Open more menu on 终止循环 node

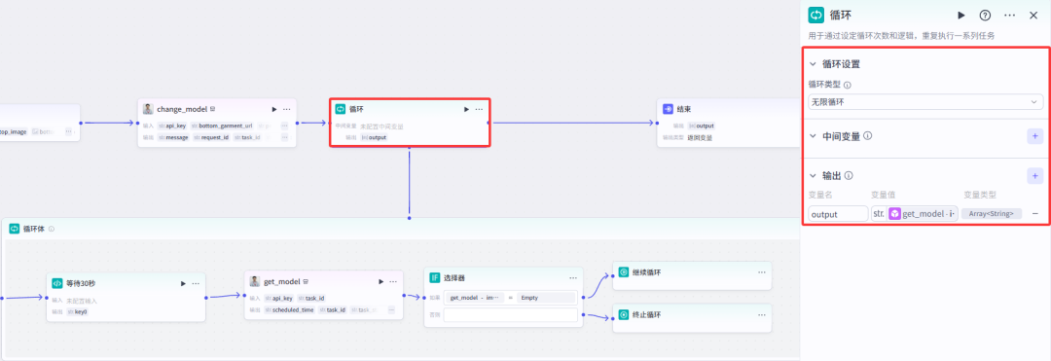(x=761, y=315)
